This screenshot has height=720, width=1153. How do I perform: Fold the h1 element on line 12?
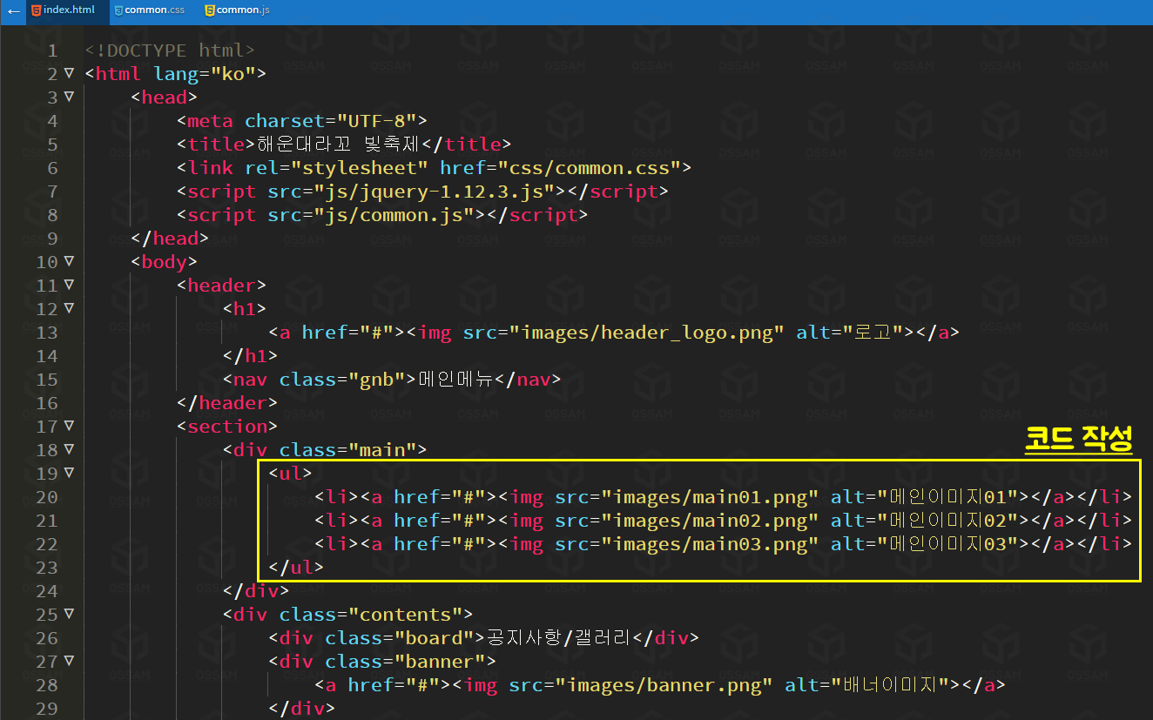pos(69,308)
